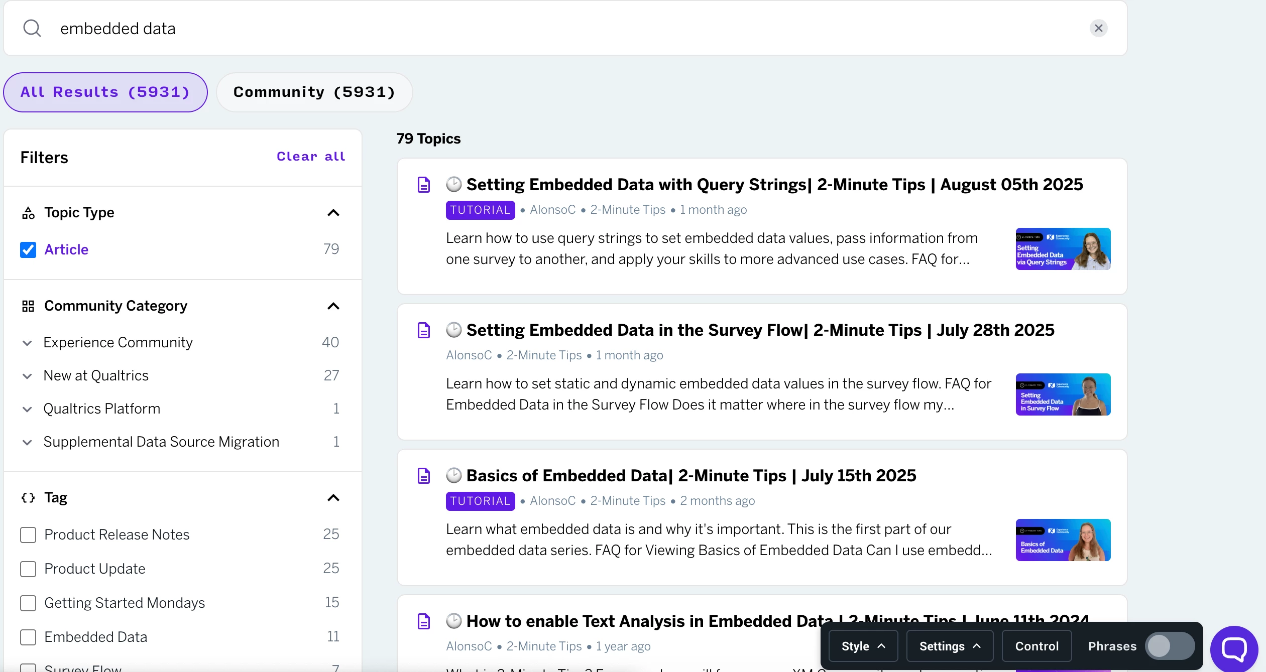Check the Embedded Data tag
Image resolution: width=1266 pixels, height=672 pixels.
click(28, 637)
